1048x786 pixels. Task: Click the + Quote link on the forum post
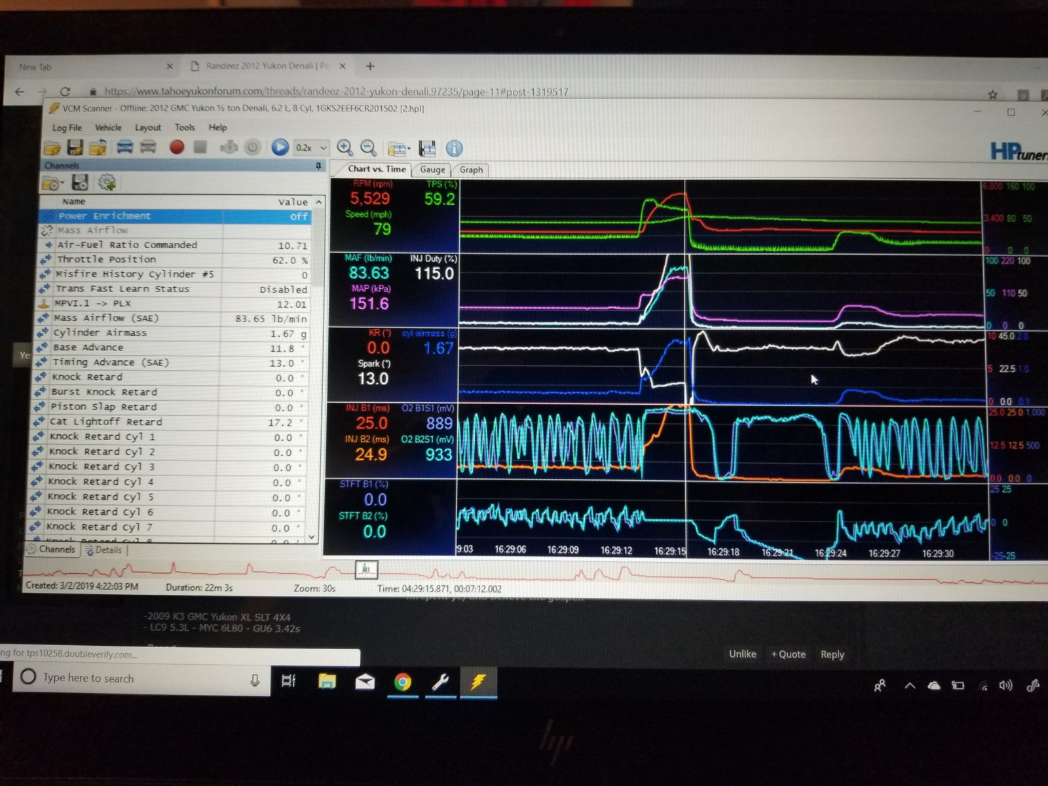point(788,654)
